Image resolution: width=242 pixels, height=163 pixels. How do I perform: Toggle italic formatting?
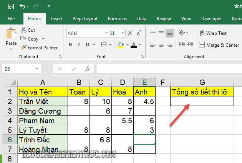79,45
